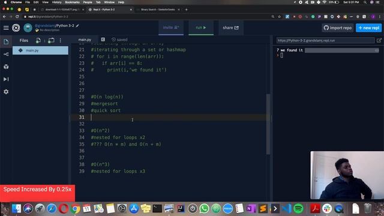This screenshot has width=384, height=216.
Task: Open Slack from the dock
Action: pyautogui.click(x=327, y=209)
